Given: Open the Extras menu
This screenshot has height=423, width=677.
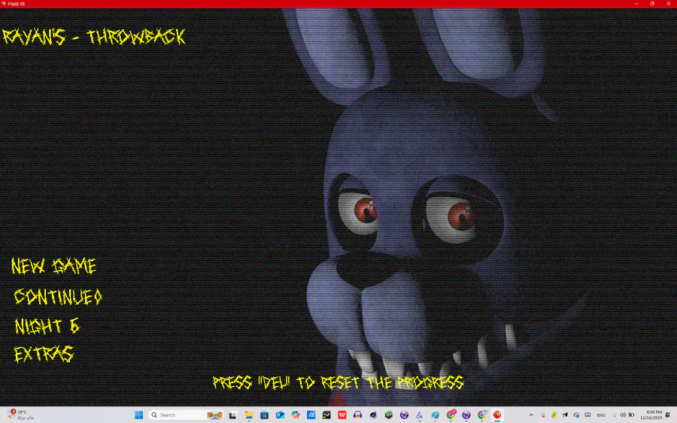Looking at the screenshot, I should click(x=44, y=355).
